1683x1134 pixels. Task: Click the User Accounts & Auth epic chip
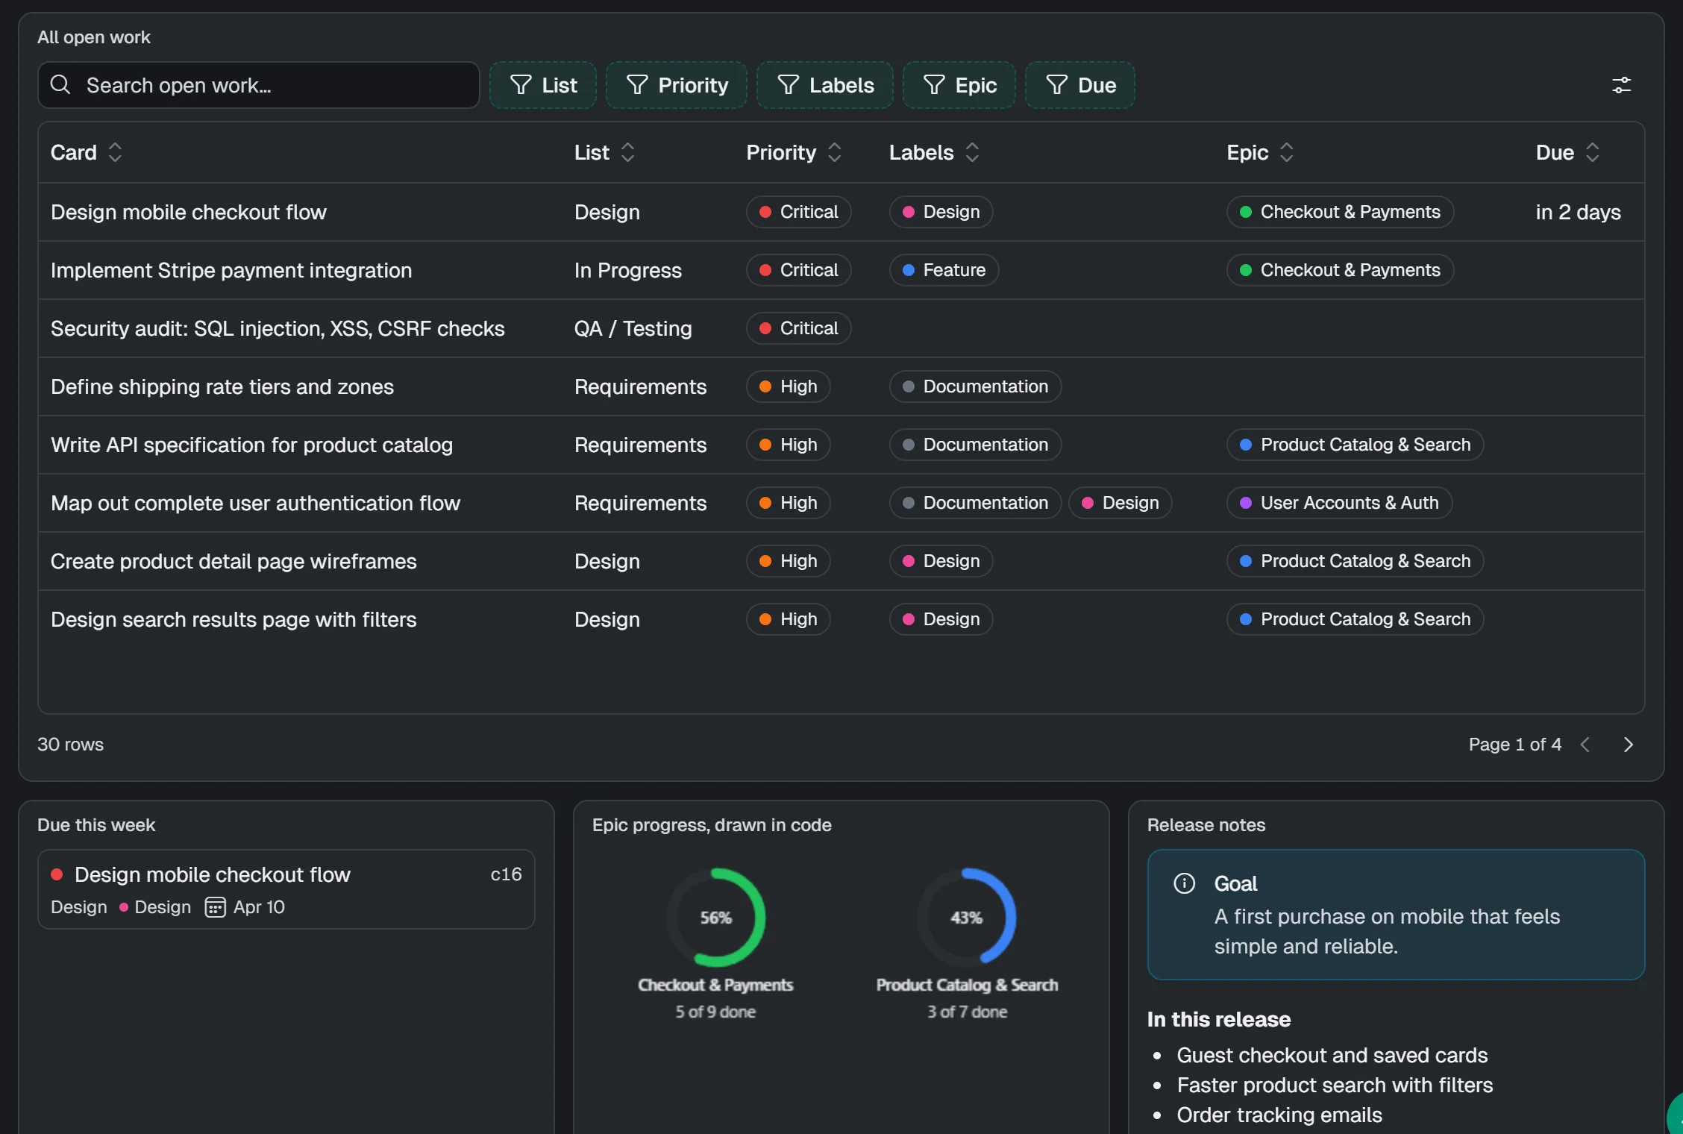pos(1339,503)
